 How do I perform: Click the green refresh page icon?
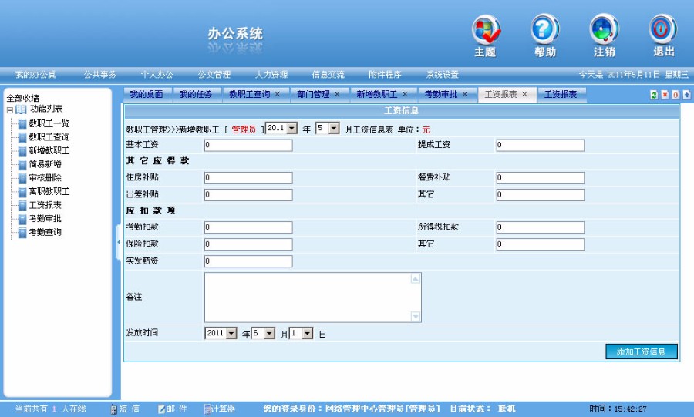654,95
